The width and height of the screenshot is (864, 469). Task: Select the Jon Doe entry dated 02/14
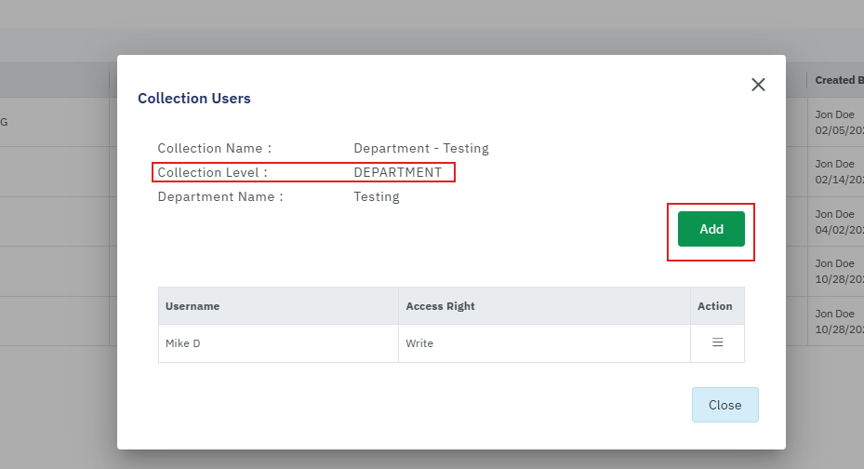tap(835, 171)
